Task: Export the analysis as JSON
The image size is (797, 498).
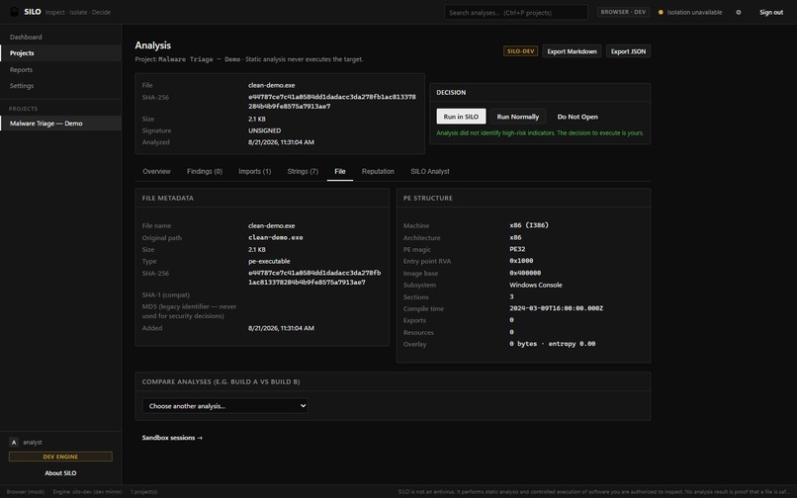Action: 628,51
